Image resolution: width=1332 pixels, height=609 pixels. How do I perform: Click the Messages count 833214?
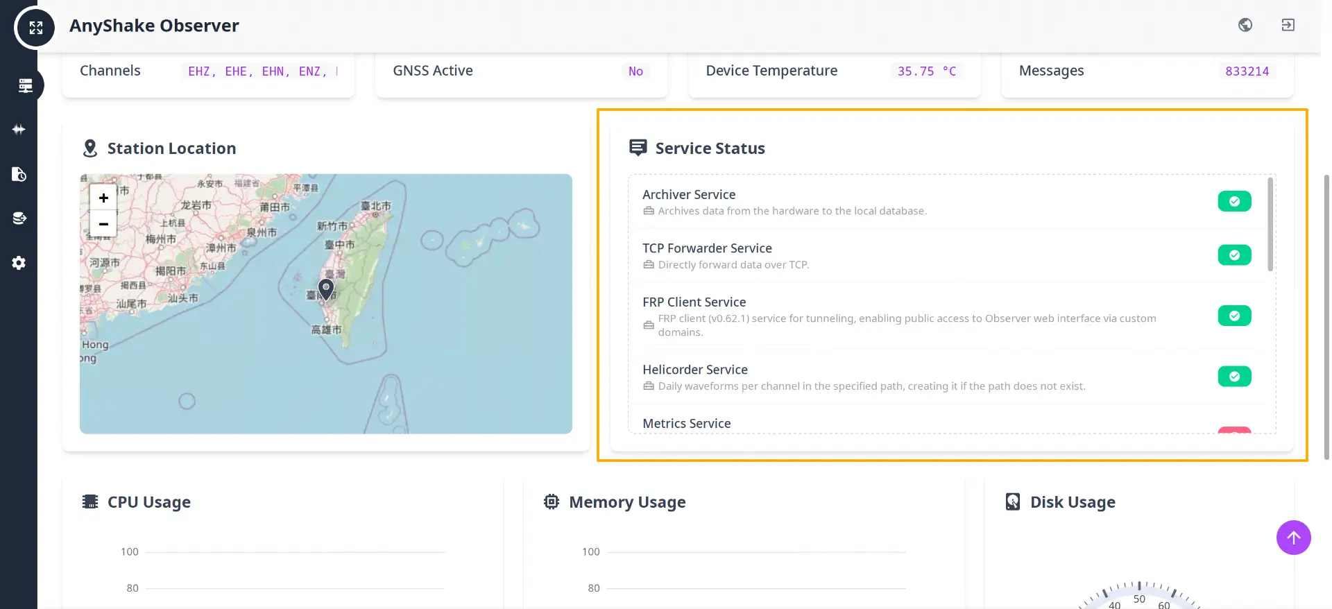tap(1247, 71)
